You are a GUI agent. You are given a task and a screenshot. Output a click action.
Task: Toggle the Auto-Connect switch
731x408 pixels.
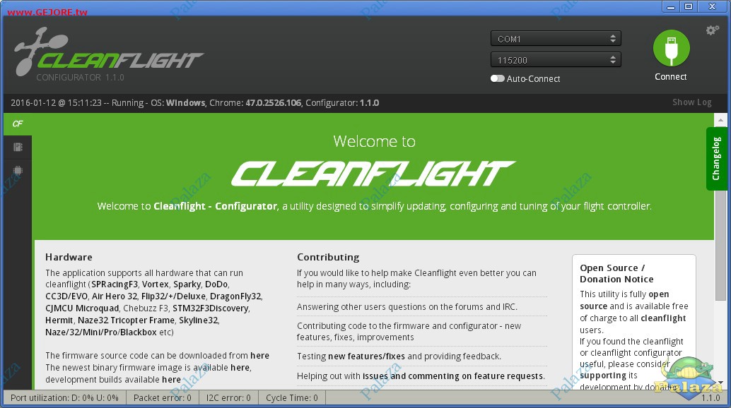pyautogui.click(x=498, y=78)
